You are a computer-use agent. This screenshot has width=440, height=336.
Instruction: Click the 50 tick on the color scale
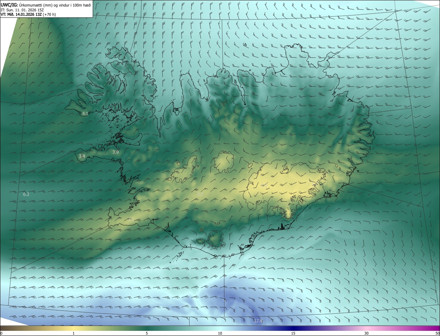(x=437, y=333)
